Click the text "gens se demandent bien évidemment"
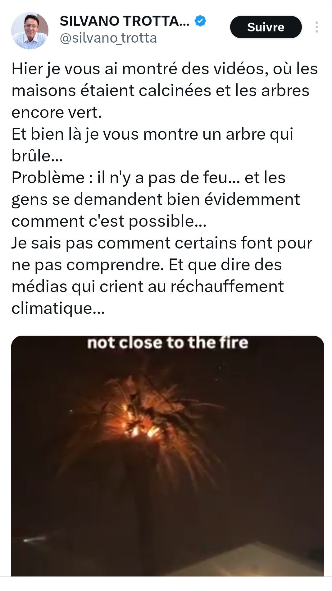 coord(156,199)
